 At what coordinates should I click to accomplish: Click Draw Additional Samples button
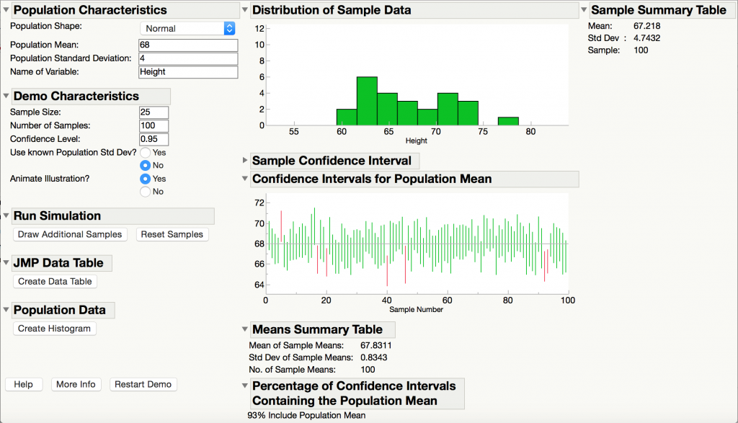click(x=71, y=234)
